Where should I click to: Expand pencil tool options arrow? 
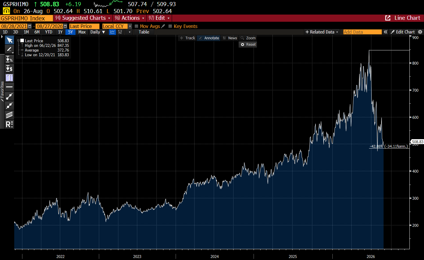click(x=13, y=53)
